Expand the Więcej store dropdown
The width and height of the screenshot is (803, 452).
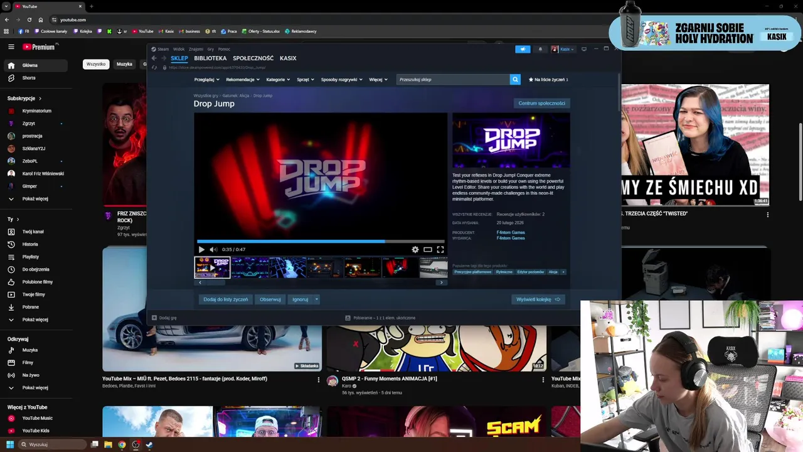click(x=378, y=80)
